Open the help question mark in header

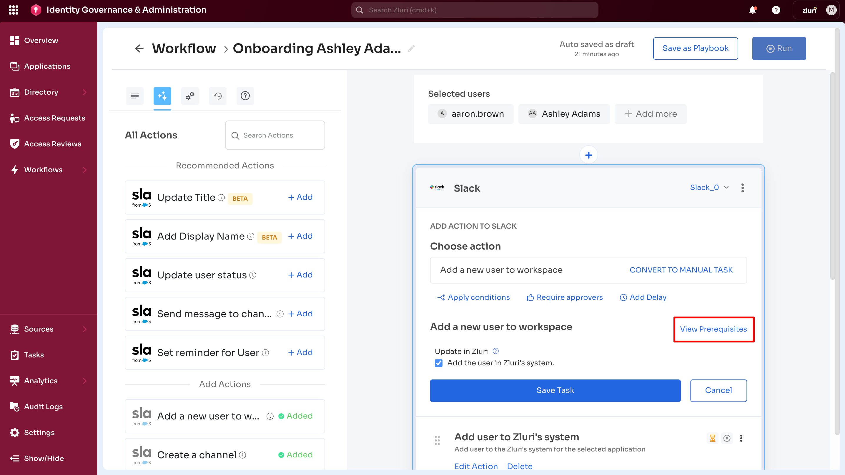[776, 10]
